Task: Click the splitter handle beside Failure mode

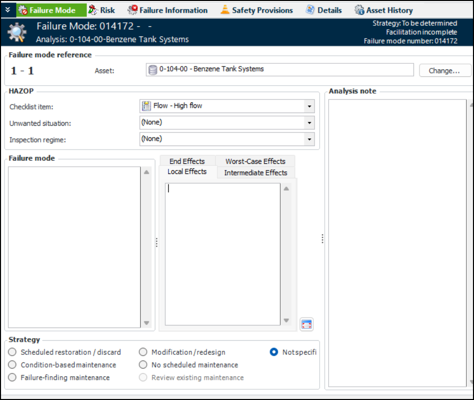Action: (156, 242)
